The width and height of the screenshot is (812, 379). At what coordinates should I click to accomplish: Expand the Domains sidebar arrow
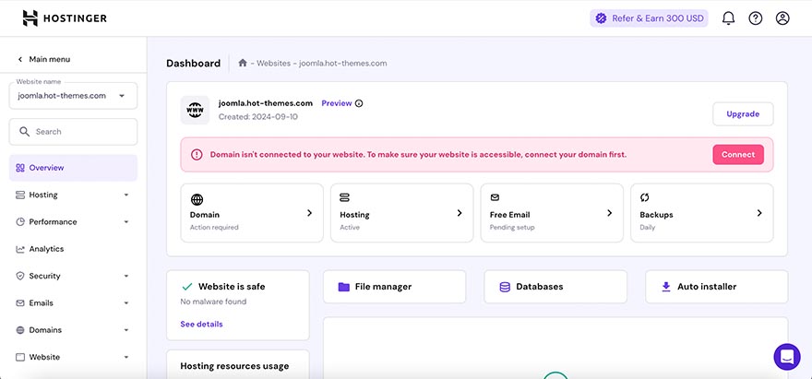[x=126, y=330]
